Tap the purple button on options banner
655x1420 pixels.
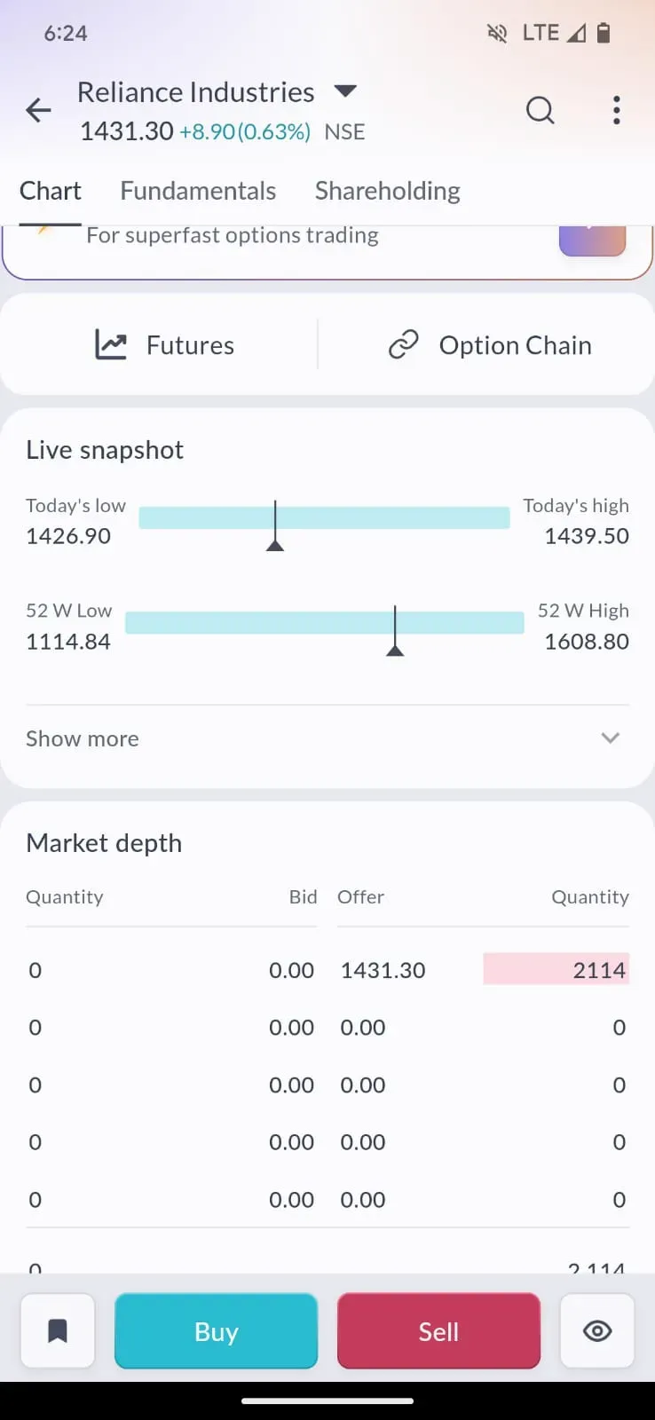coord(592,240)
